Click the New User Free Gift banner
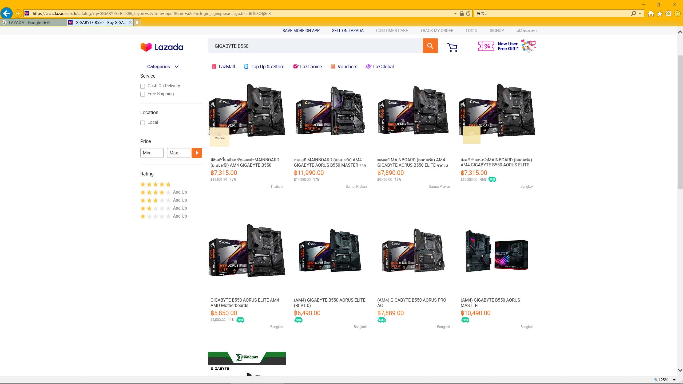The width and height of the screenshot is (683, 384). click(507, 46)
